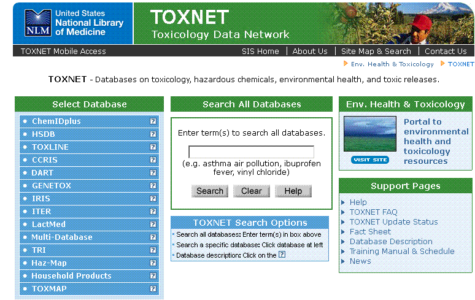Click the landscape portal thumbnail image
The height and width of the screenshot is (300, 475).
pyautogui.click(x=370, y=134)
